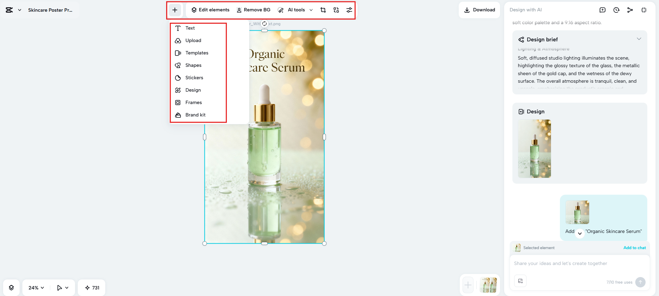The height and width of the screenshot is (296, 659).
Task: Attach an image in chat input
Action: (520, 281)
